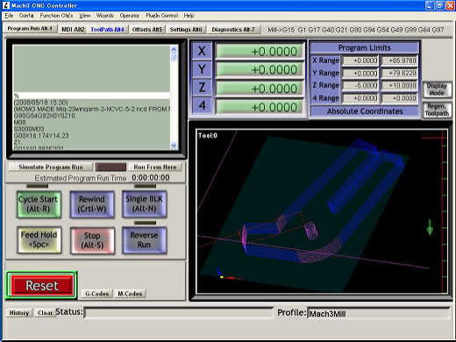Zero the X axis DRO button

[202, 51]
